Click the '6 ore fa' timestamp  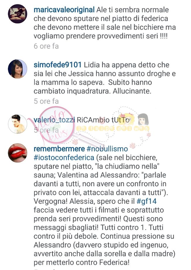[x=46, y=46]
